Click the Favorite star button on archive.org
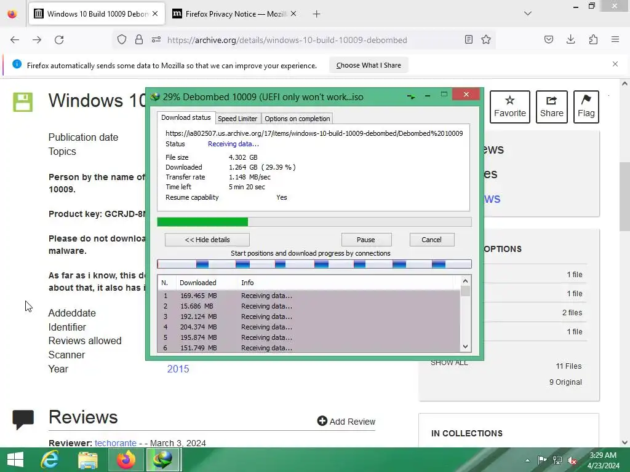 510,107
